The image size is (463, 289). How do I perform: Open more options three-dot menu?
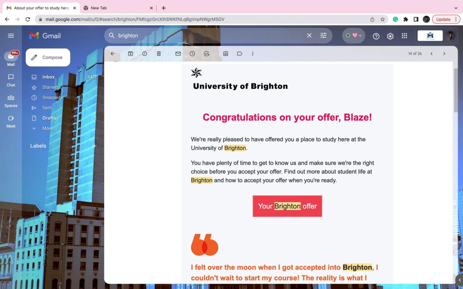(x=252, y=53)
